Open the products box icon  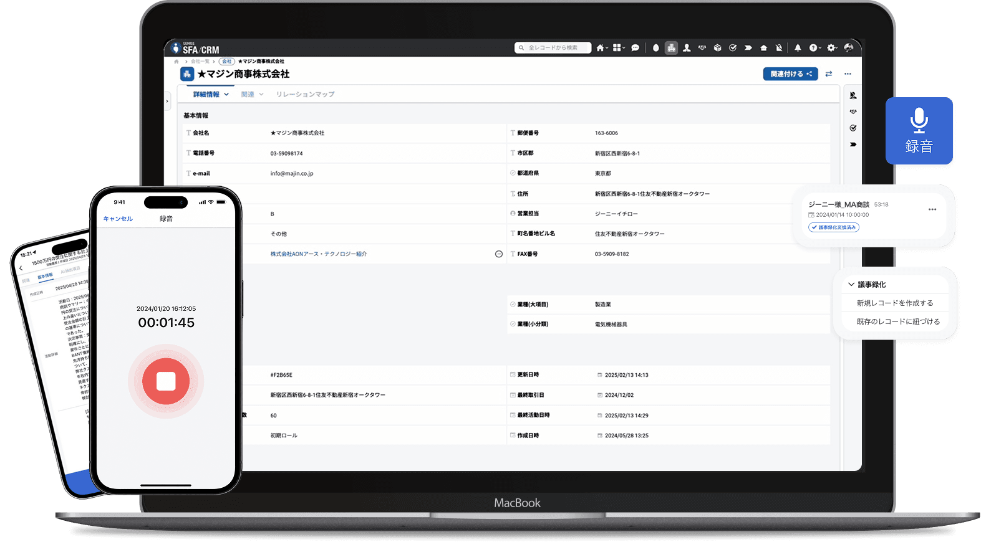point(717,48)
